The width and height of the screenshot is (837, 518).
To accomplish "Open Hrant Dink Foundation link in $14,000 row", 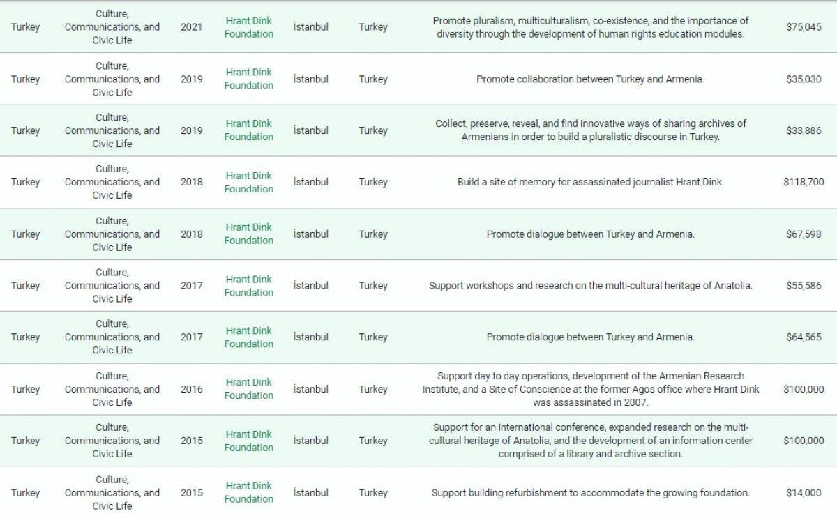I will click(248, 492).
